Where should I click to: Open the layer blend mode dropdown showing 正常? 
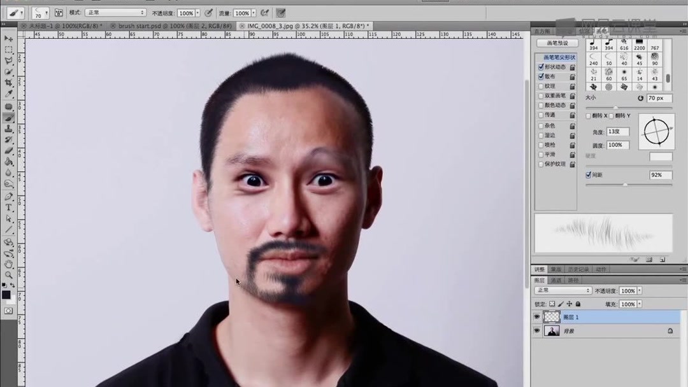coord(563,290)
